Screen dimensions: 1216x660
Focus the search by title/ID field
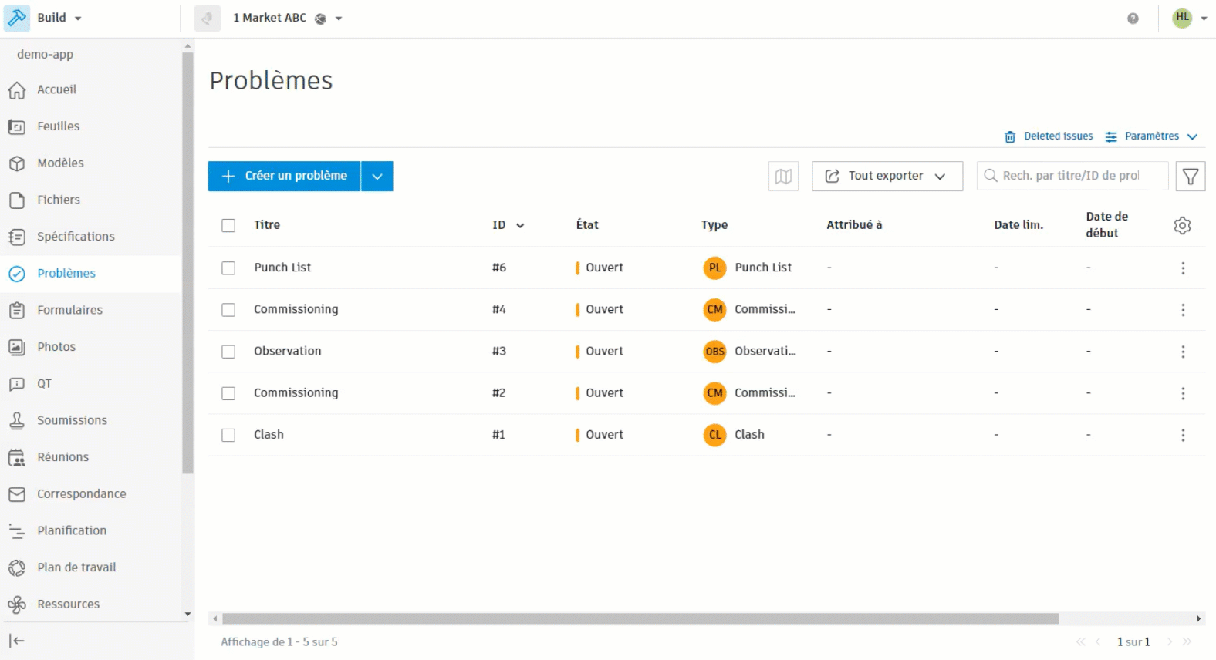(x=1072, y=176)
